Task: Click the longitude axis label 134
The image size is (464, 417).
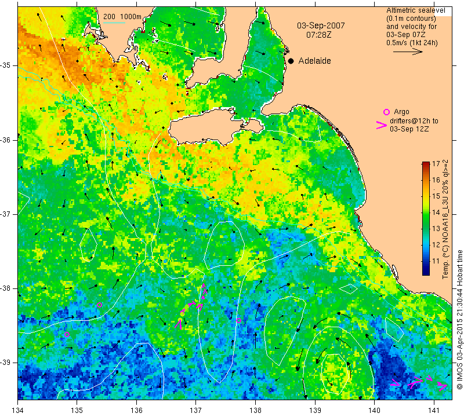Action: coord(18,411)
